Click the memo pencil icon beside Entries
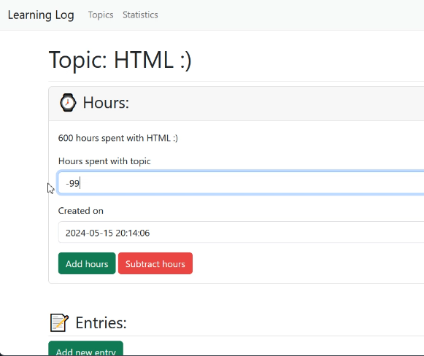 59,322
